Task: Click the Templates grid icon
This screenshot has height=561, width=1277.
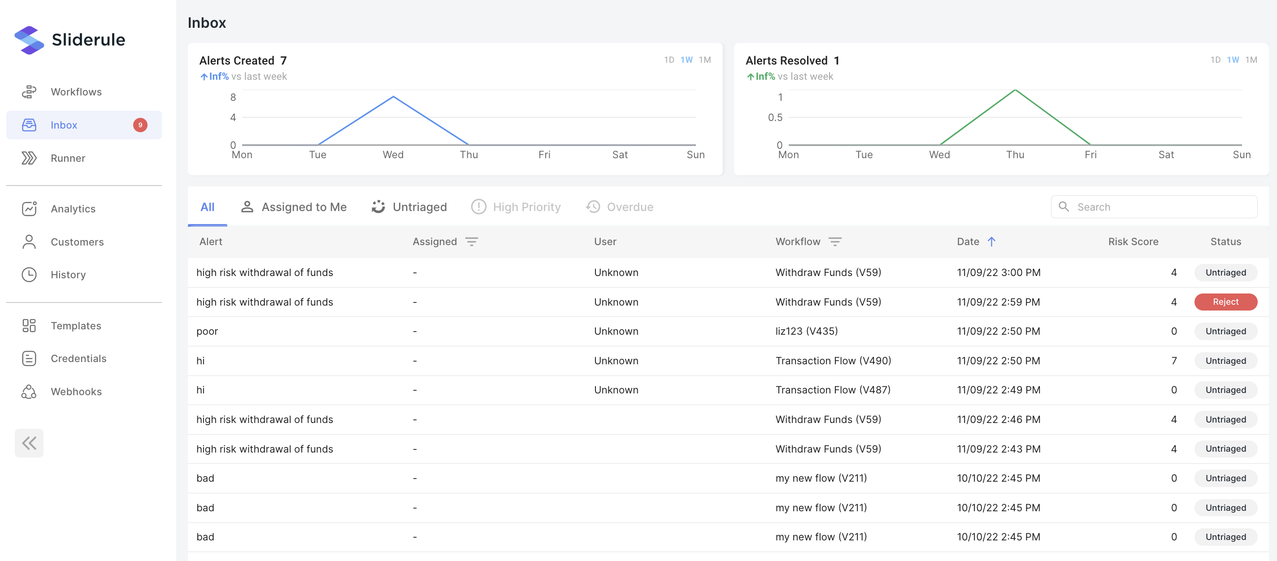Action: click(29, 326)
